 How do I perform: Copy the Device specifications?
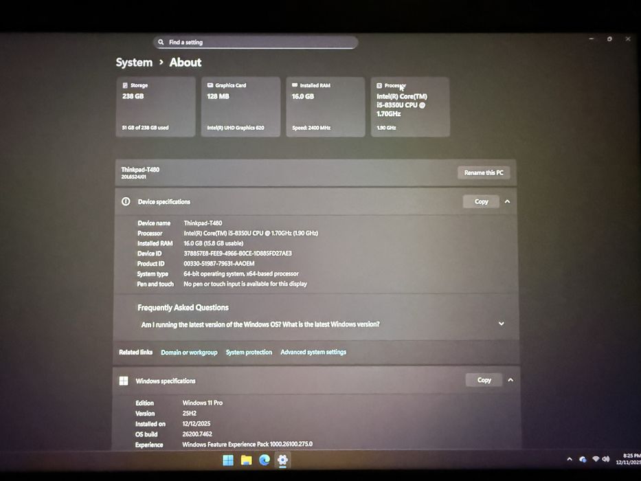point(481,201)
